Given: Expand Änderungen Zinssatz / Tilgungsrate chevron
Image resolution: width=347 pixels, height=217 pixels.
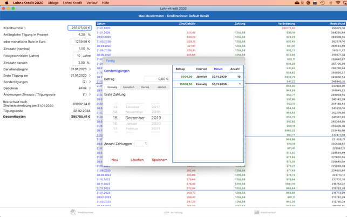Looking at the screenshot, I should coord(90,94).
